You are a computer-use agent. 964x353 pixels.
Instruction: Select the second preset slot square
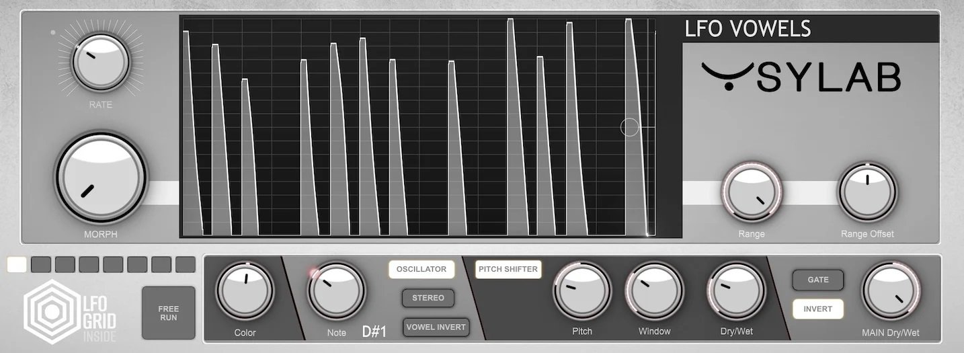[41, 264]
